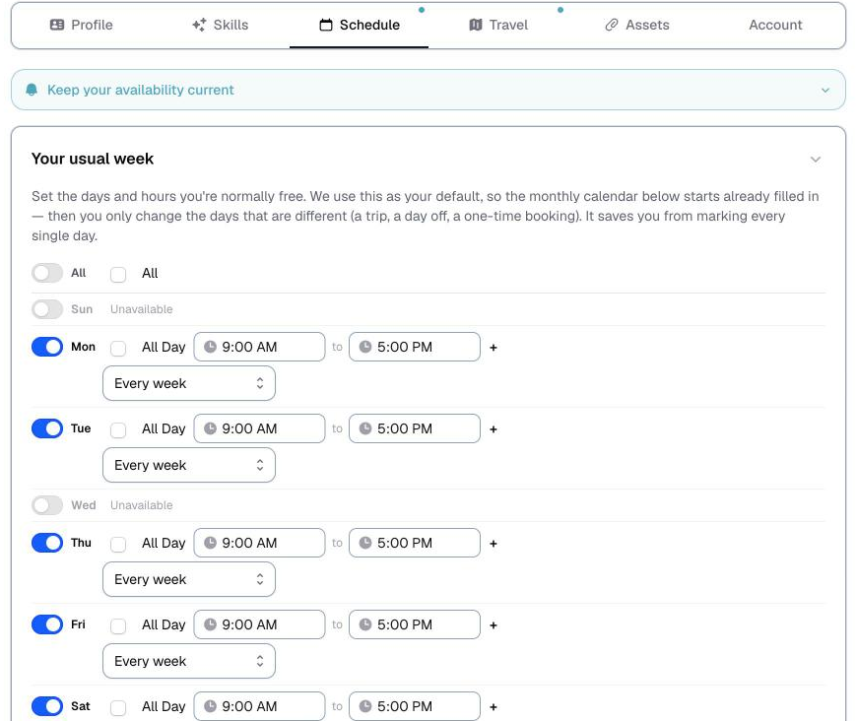Click clock icon in Monday start time
The image size is (857, 721).
210,347
